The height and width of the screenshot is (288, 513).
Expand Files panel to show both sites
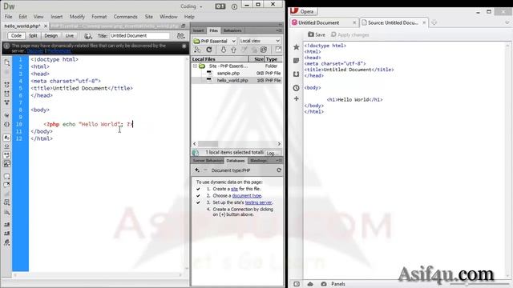click(x=278, y=50)
